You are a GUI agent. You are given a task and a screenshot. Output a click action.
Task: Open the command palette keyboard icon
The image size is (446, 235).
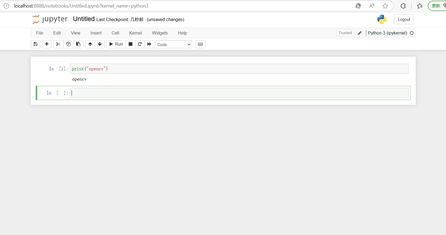(200, 44)
